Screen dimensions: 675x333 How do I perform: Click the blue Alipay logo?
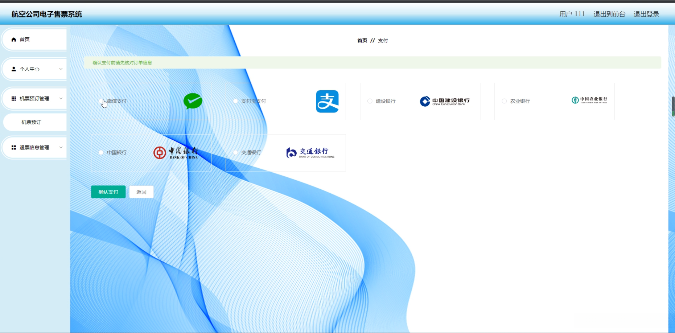(327, 101)
